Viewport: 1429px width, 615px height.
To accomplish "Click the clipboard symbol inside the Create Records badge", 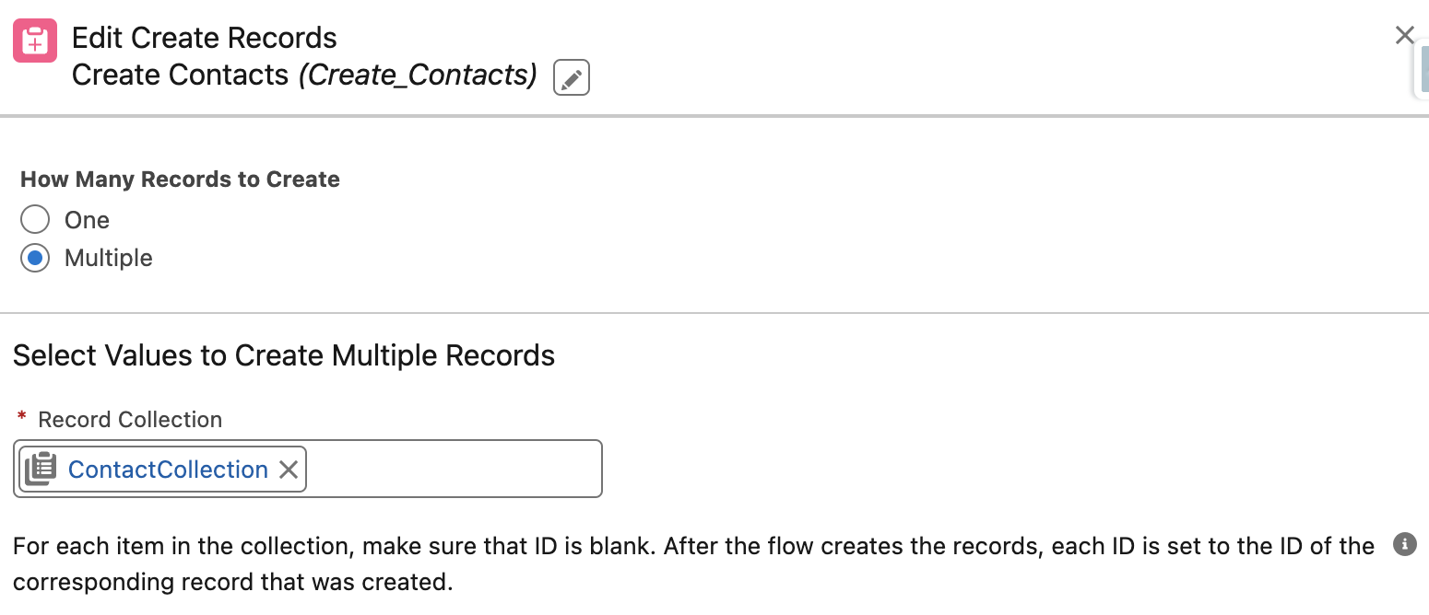I will tap(33, 40).
